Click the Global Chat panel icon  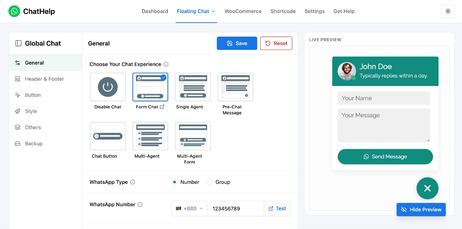(x=18, y=44)
